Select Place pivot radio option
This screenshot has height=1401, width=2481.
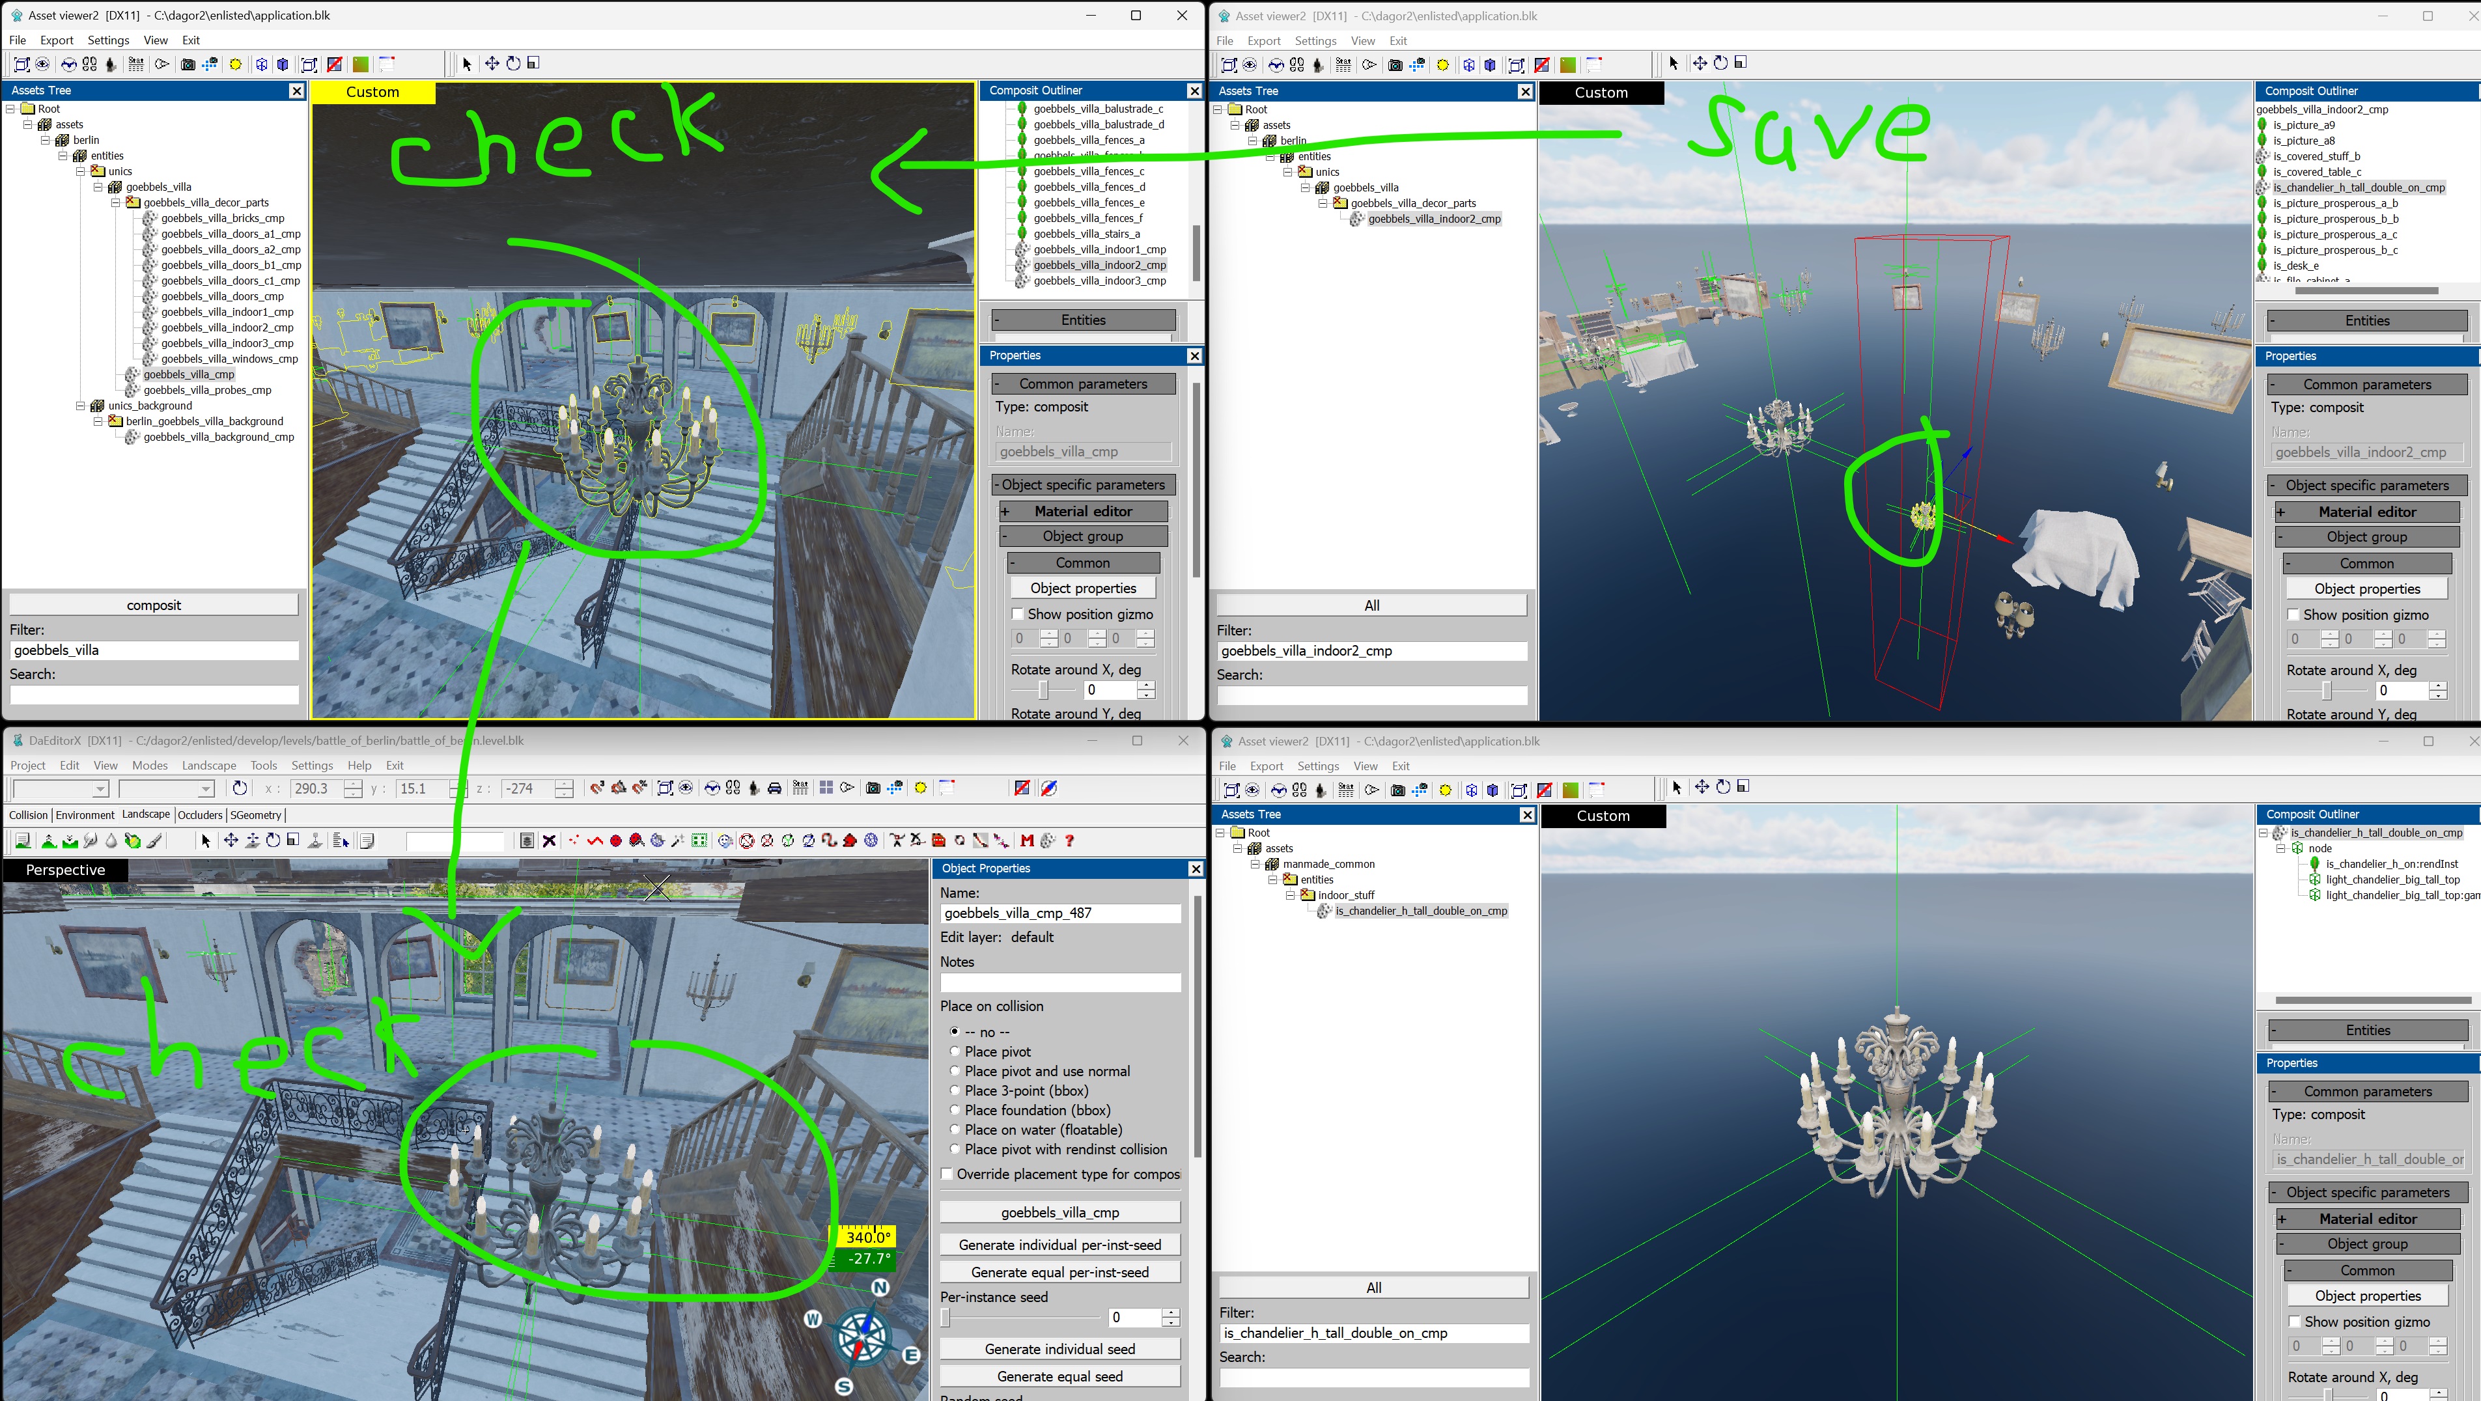(x=955, y=1051)
